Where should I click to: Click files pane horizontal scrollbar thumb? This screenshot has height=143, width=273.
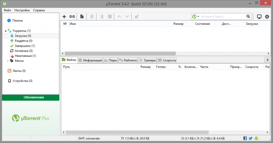tap(137, 132)
